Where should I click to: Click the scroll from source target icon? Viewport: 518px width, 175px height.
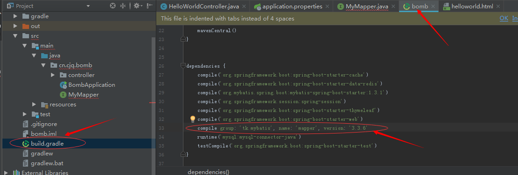tap(113, 6)
